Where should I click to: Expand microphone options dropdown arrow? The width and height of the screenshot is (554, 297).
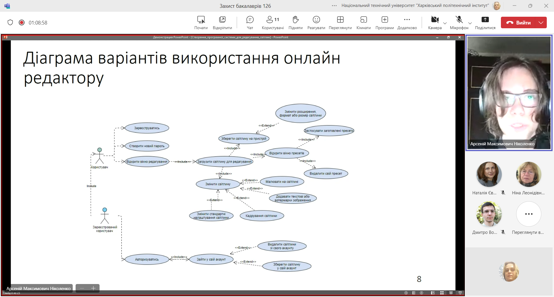[470, 23]
